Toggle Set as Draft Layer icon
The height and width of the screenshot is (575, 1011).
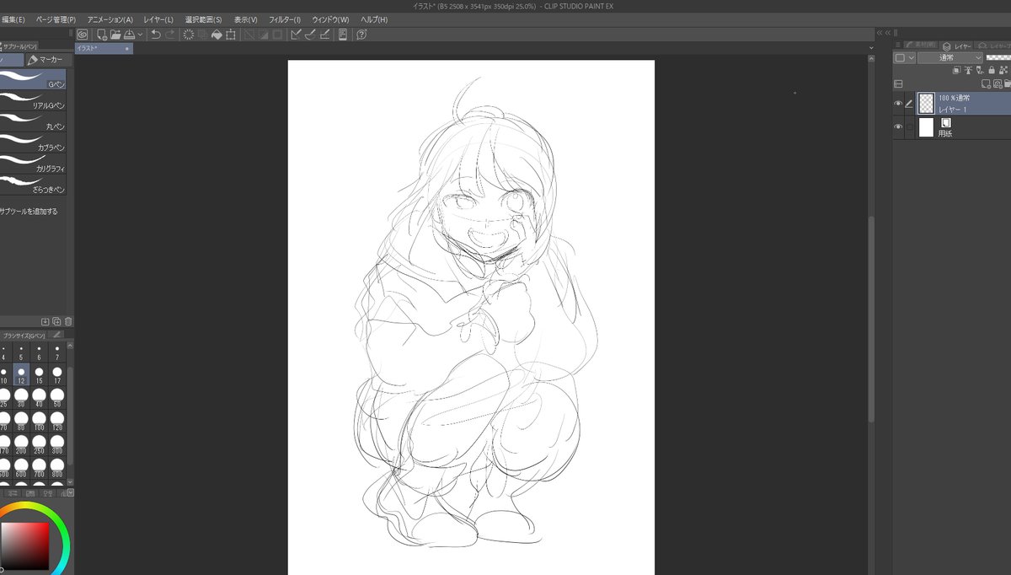[x=980, y=71]
